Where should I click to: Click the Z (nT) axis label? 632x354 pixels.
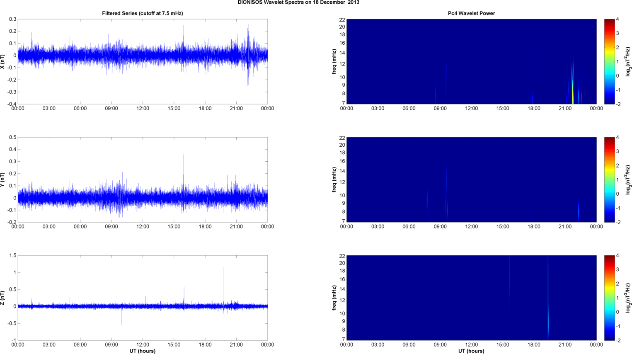[3, 298]
